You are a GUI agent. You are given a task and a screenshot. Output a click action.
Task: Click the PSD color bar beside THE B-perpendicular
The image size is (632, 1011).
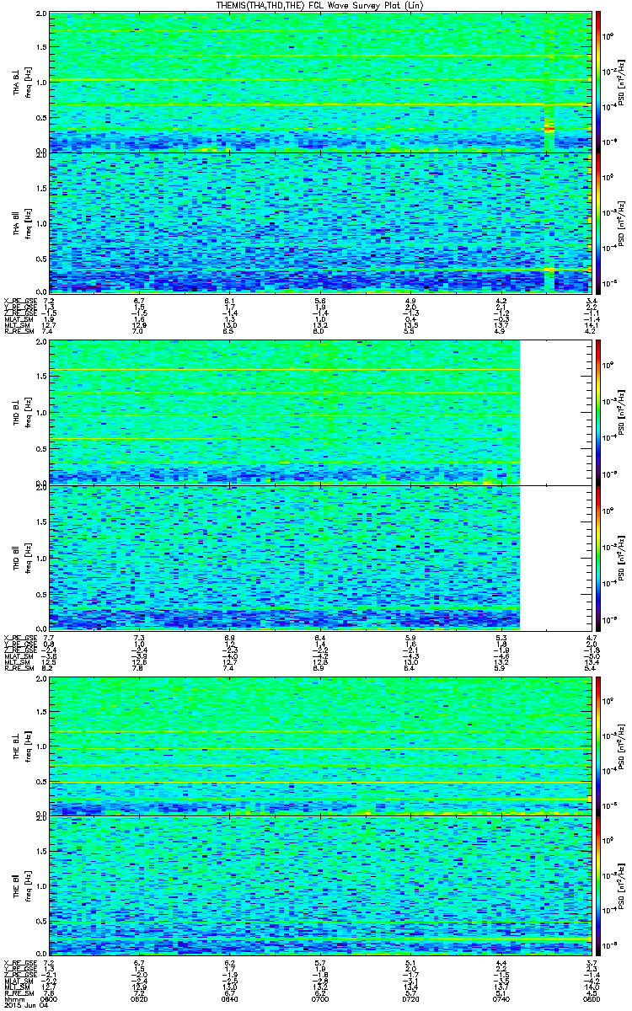pos(598,746)
